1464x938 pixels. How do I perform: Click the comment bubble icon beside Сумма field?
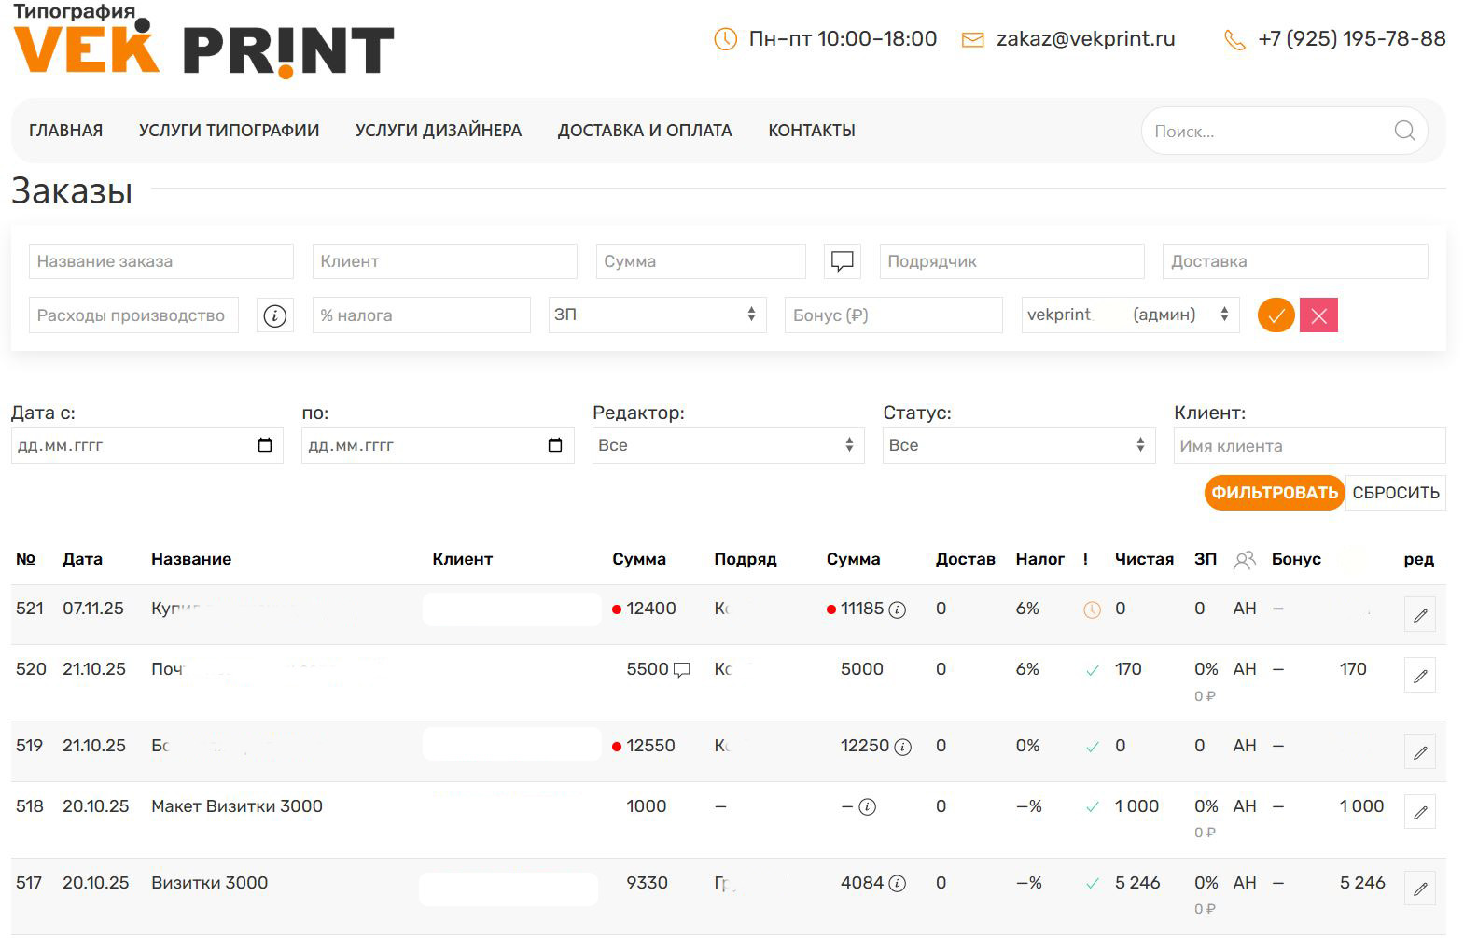pos(842,261)
